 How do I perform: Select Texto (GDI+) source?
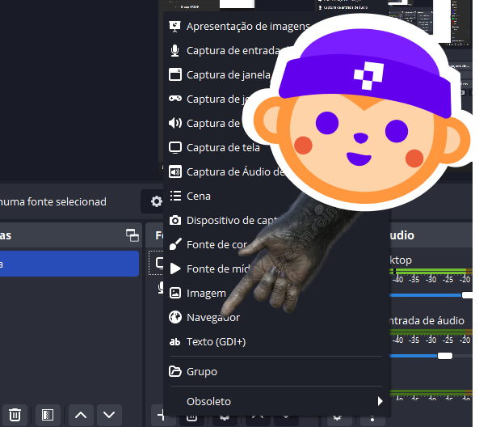tap(216, 342)
